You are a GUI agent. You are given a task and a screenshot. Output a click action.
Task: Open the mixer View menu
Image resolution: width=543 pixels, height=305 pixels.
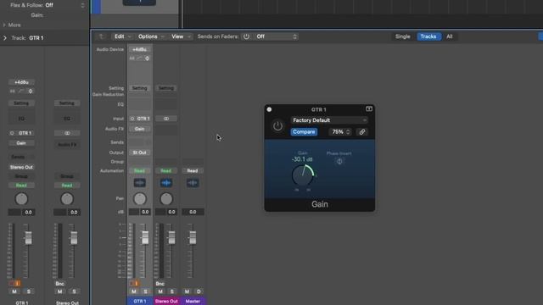tap(181, 36)
